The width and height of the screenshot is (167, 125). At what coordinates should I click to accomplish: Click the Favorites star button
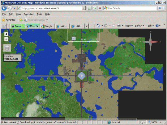point(9,20)
